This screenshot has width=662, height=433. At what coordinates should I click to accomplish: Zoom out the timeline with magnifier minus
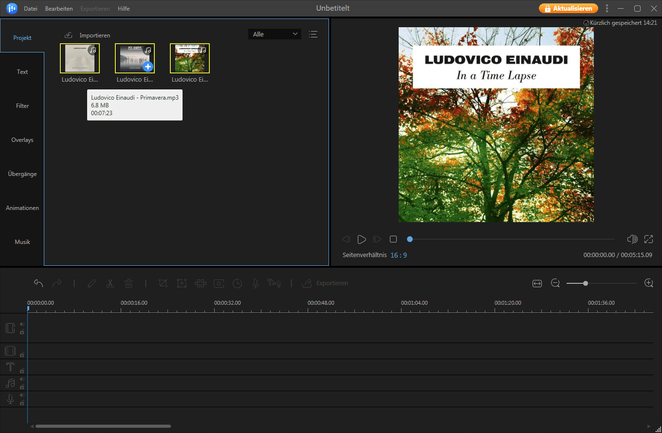(x=555, y=283)
